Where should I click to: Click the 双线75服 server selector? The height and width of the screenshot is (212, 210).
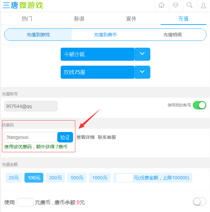tap(97, 72)
